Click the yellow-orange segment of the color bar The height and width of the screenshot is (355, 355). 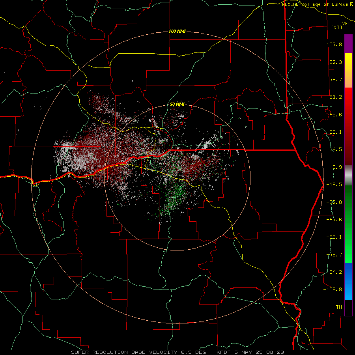point(348,70)
